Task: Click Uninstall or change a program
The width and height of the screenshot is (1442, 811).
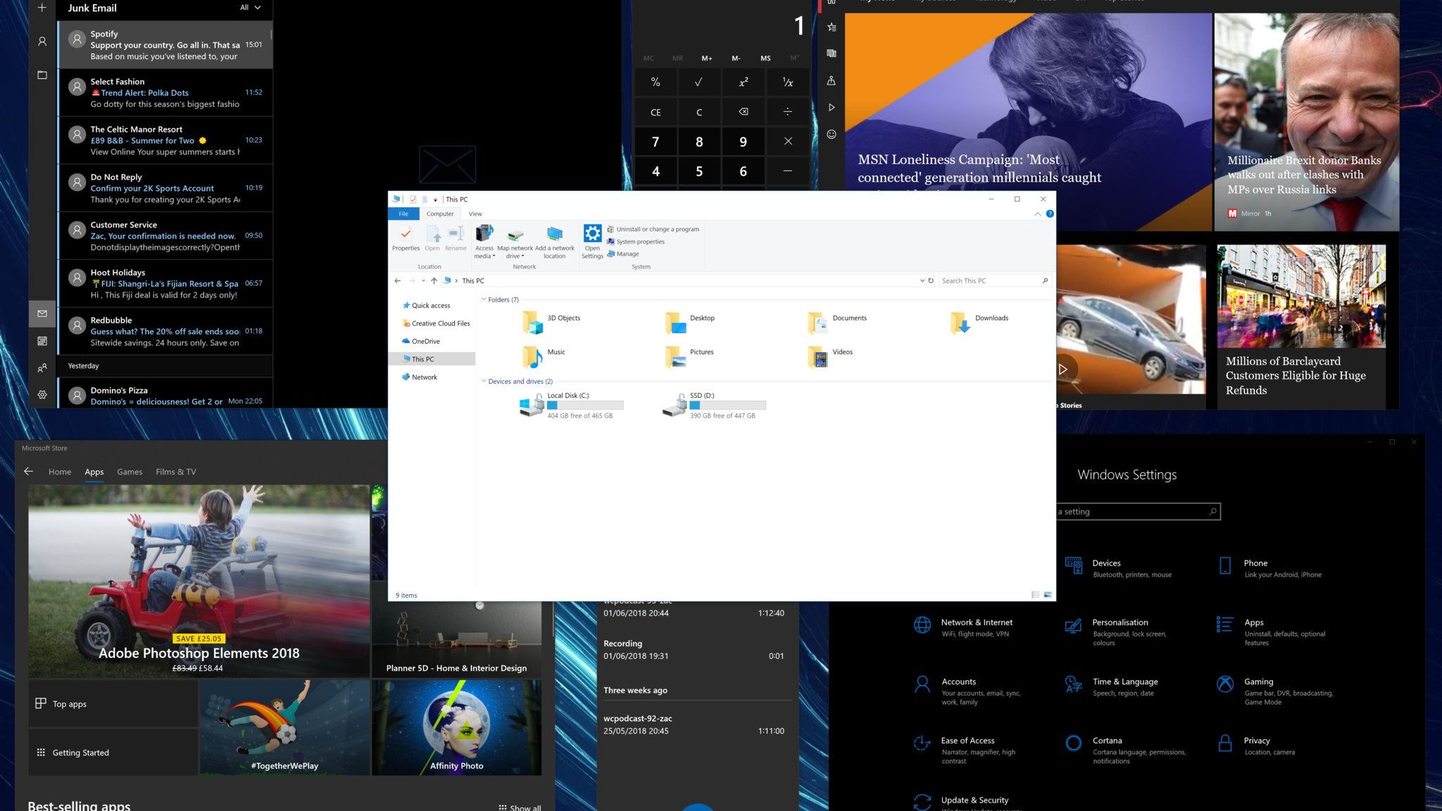Action: tap(657, 230)
